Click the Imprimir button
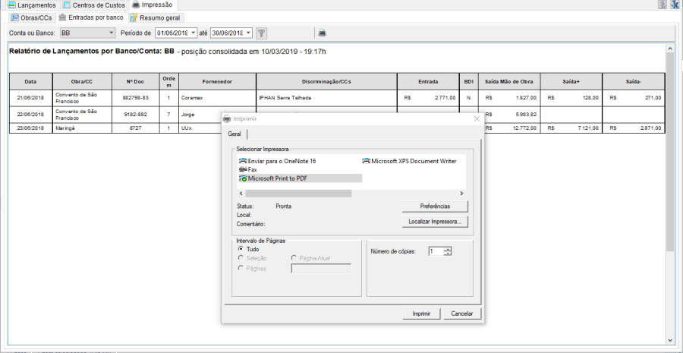 [420, 314]
